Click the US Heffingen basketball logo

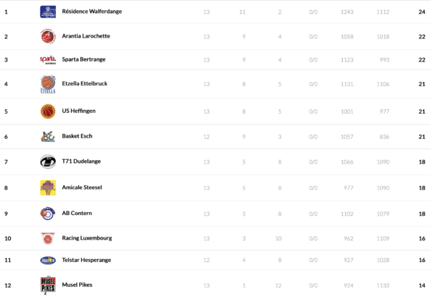click(x=48, y=111)
